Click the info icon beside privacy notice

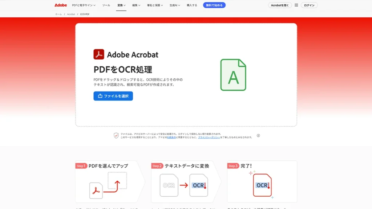[258, 136]
